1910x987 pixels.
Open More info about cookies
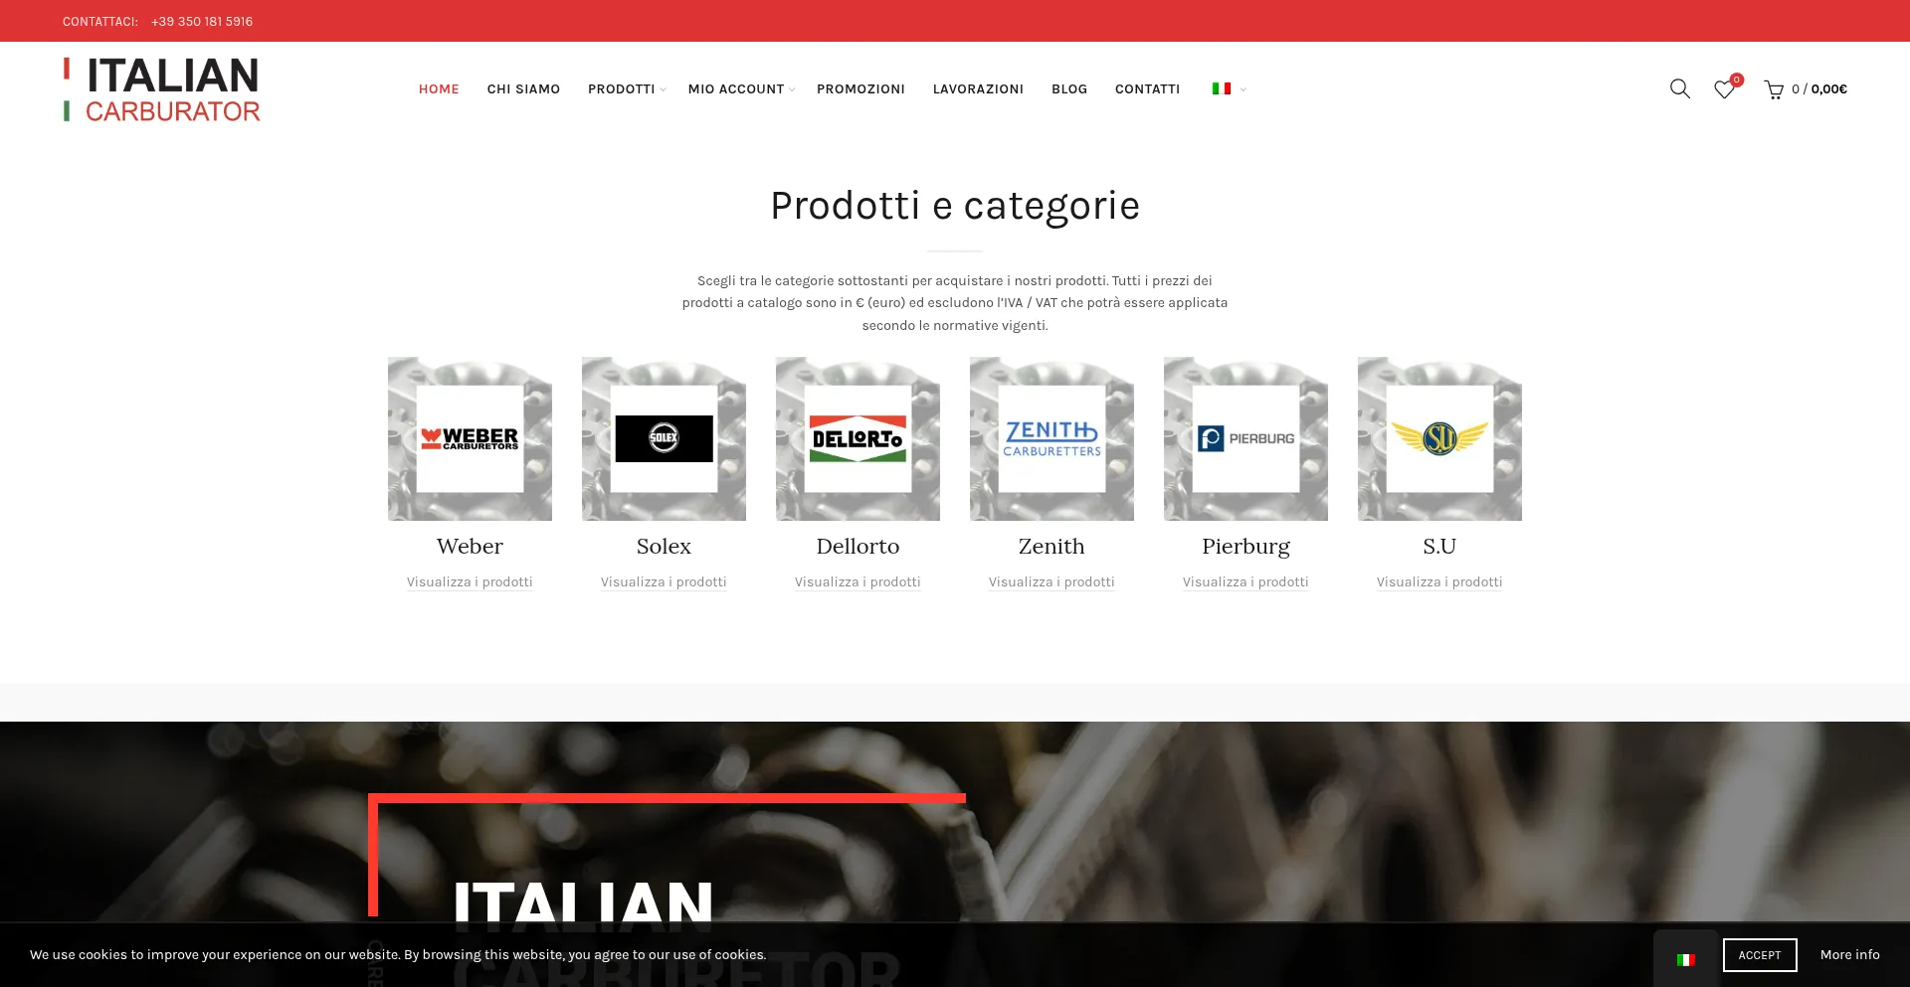(x=1849, y=954)
